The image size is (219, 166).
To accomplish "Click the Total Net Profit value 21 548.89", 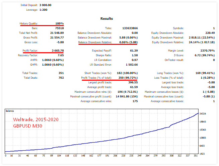I will (x=57, y=33).
